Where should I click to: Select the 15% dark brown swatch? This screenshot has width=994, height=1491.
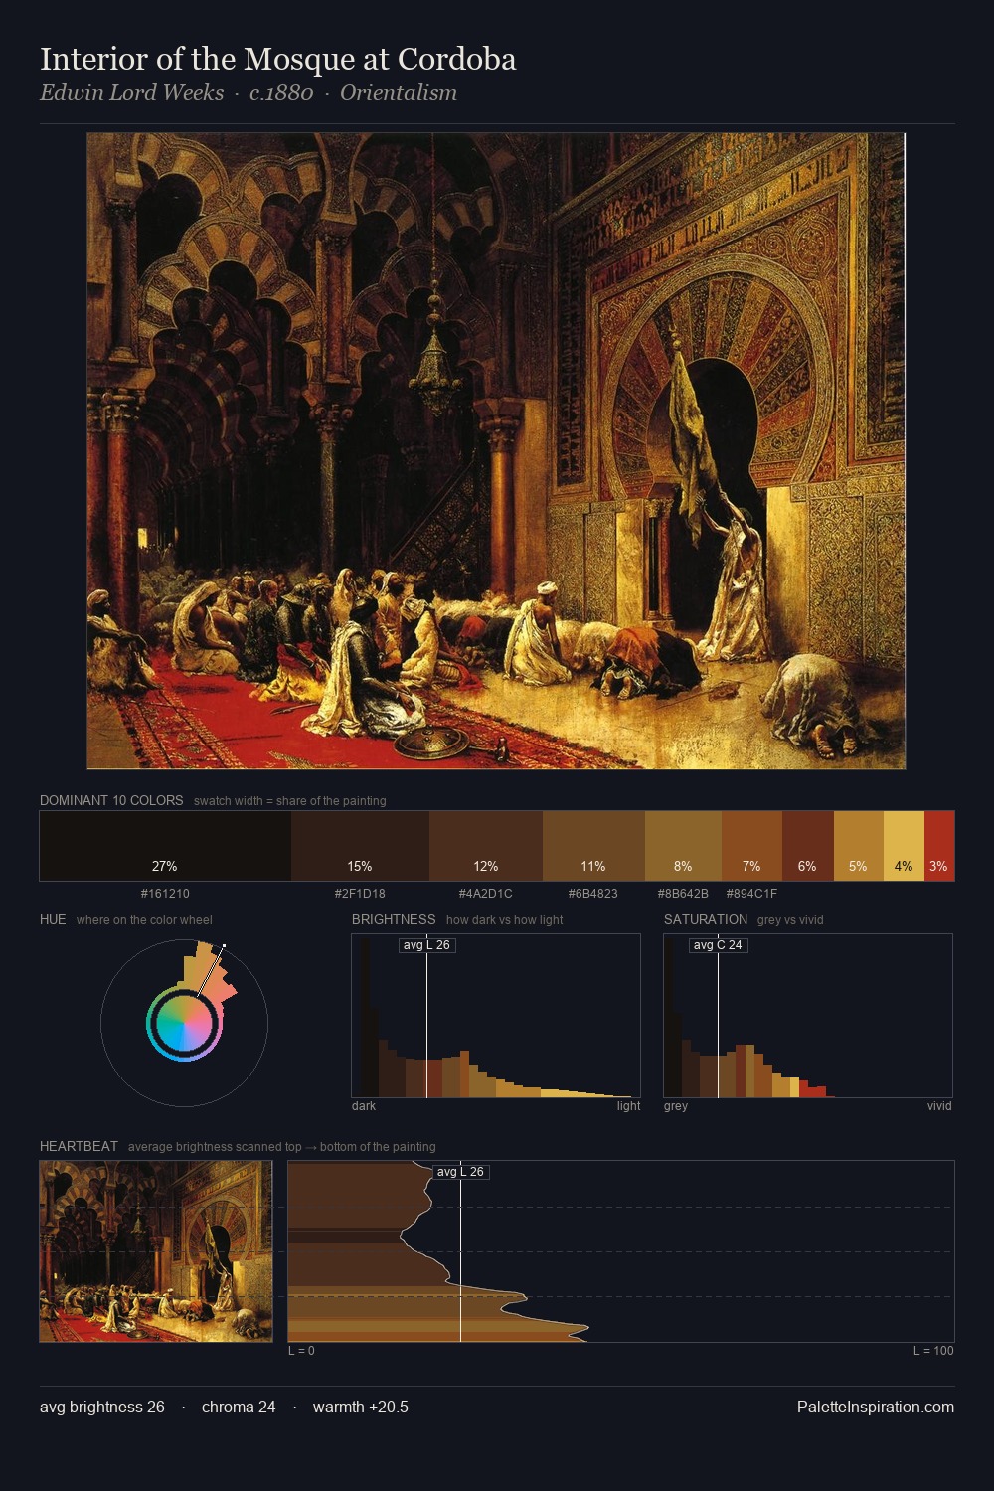[x=360, y=846]
